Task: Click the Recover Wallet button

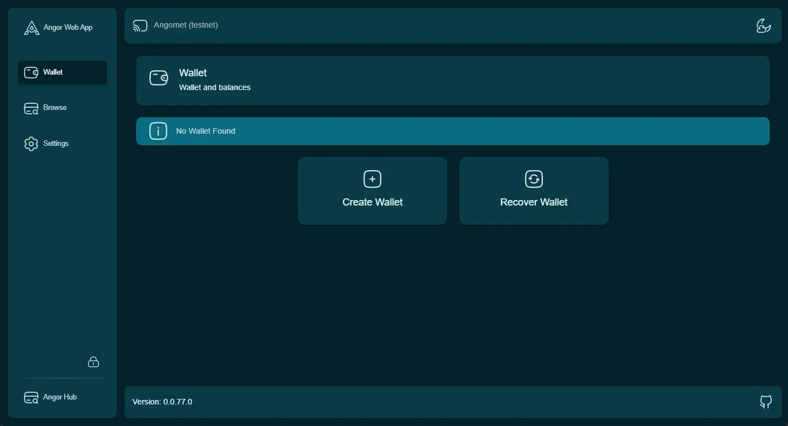Action: click(534, 191)
